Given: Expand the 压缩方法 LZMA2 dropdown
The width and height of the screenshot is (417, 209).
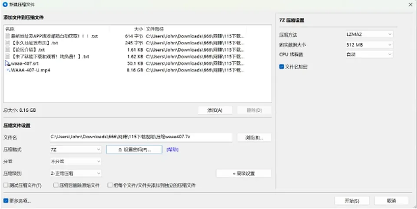Looking at the screenshot, I should pos(369,34).
